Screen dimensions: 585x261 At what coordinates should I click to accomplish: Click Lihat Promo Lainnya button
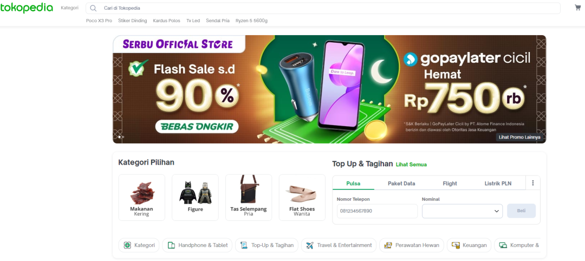click(519, 137)
